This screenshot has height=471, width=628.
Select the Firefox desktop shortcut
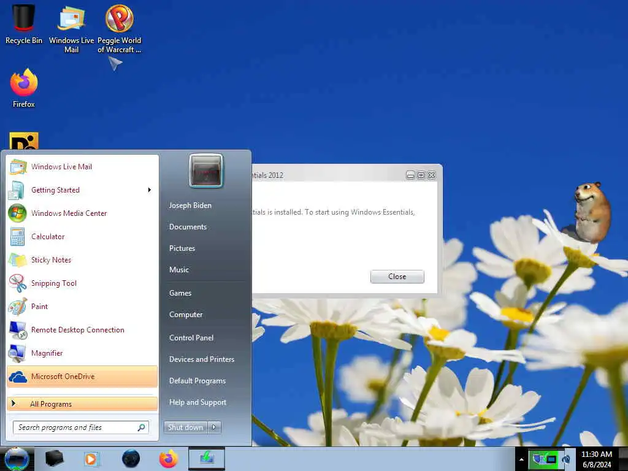(24, 88)
